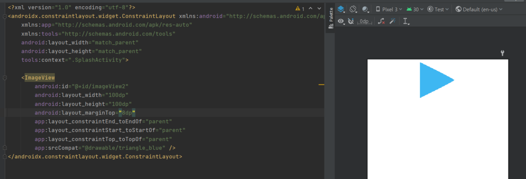Click the Clear All Constraints icon
The image size is (526, 179).
pos(381,21)
